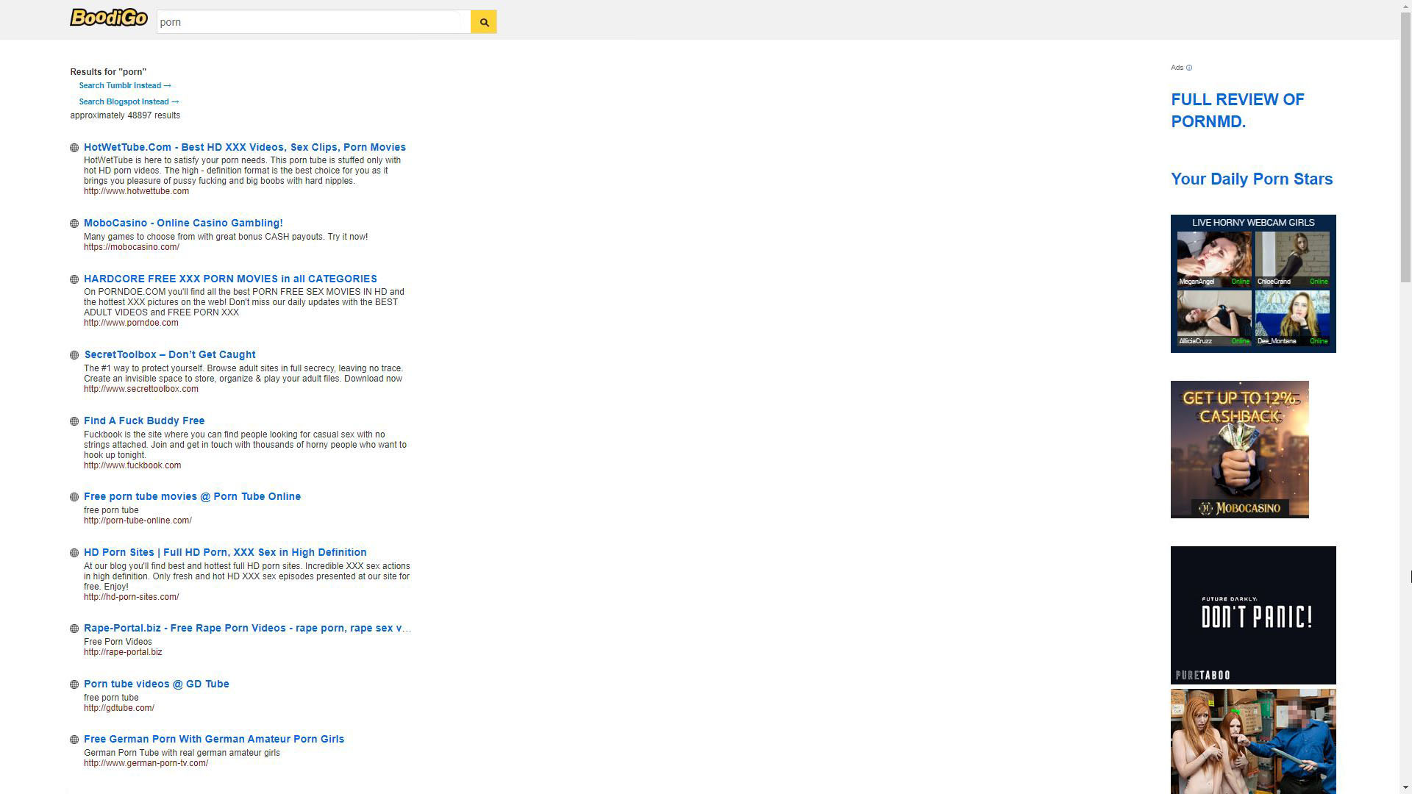
Task: Open SecretToolbox – Don't Get Caught result
Action: [170, 354]
